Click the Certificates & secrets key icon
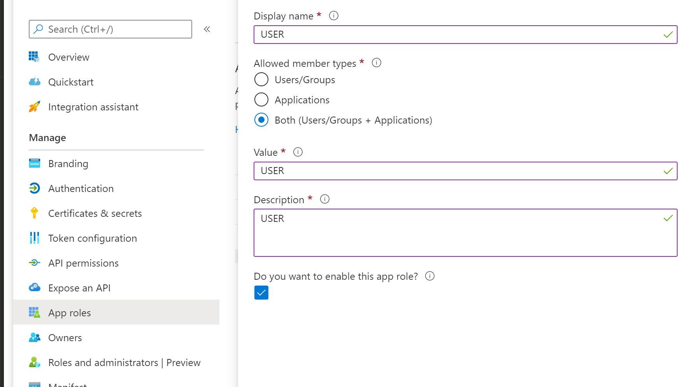 (x=34, y=213)
